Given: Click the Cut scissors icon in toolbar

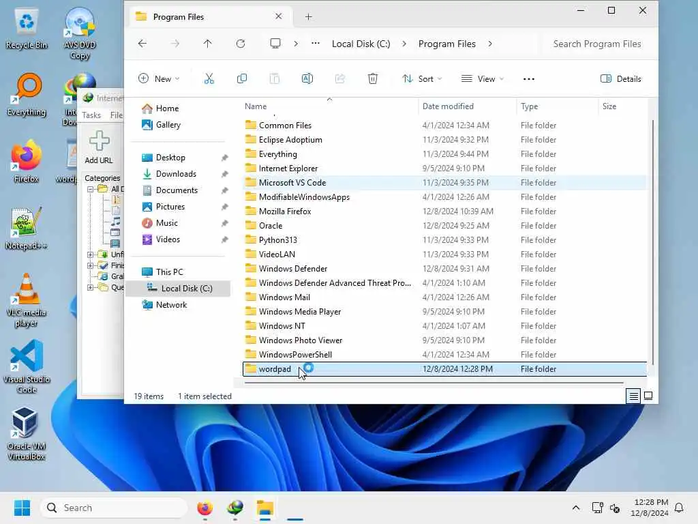Looking at the screenshot, I should tap(209, 79).
